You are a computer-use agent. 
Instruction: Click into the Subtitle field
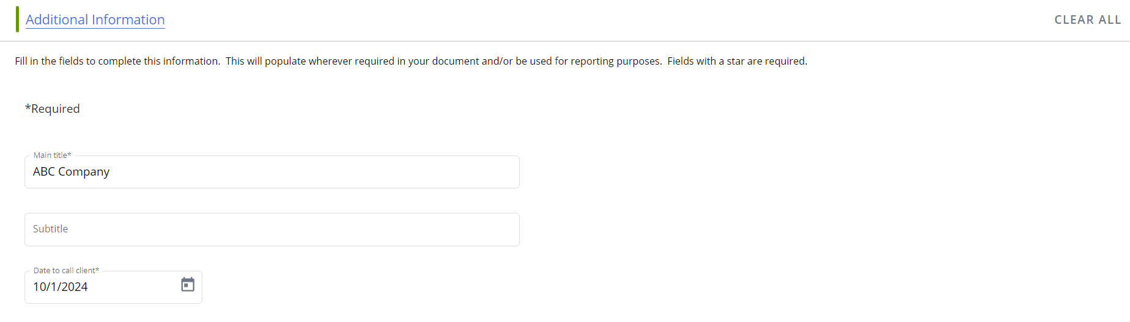click(272, 229)
